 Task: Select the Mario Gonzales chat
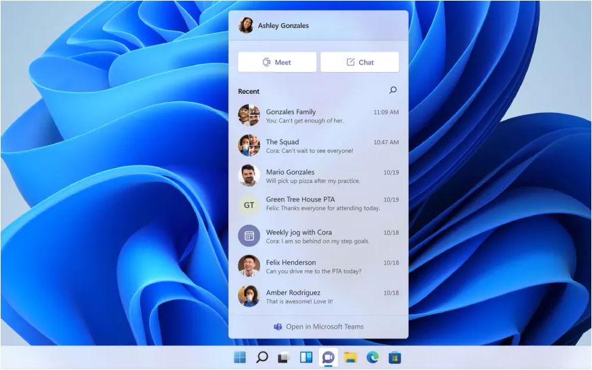(x=318, y=175)
